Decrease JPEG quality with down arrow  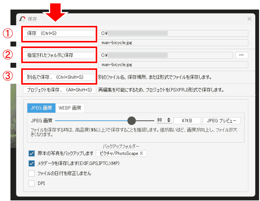tap(169, 121)
